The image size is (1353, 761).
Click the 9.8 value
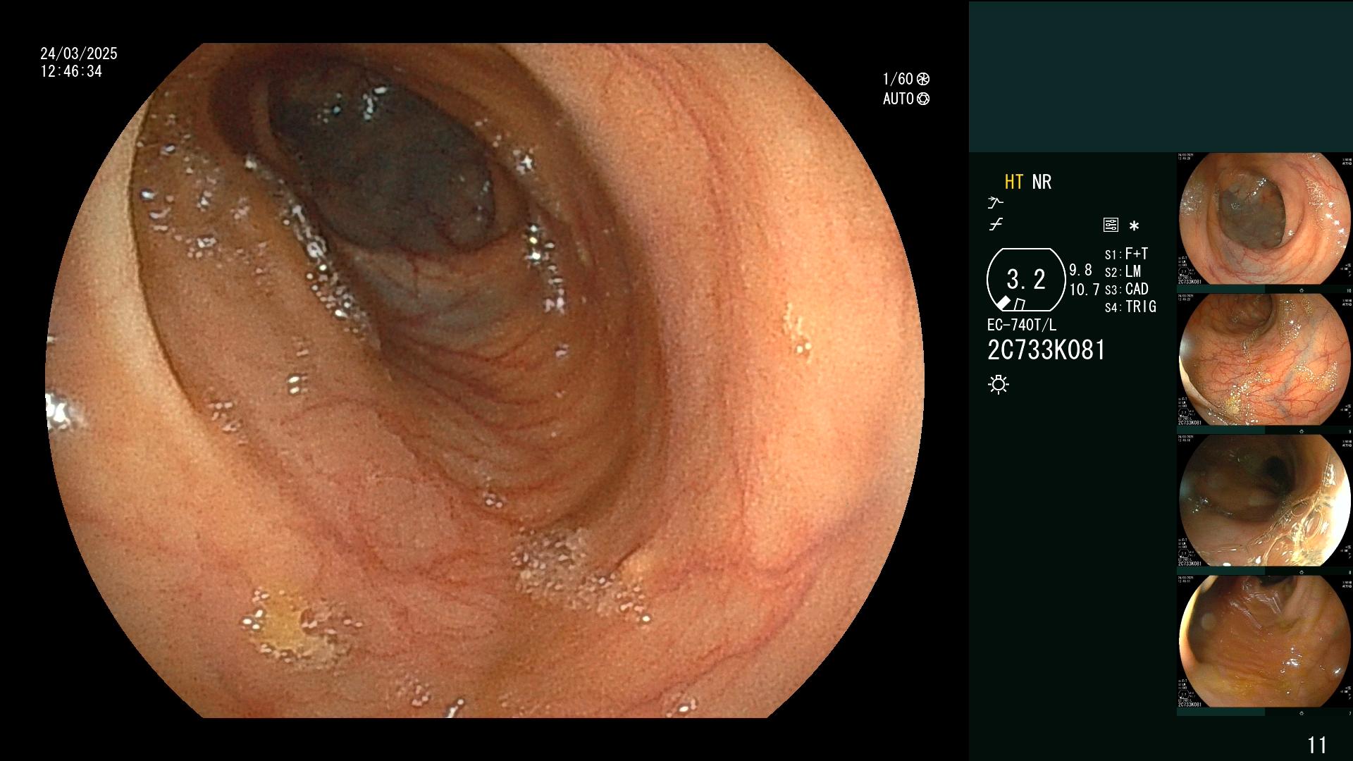(x=1080, y=270)
